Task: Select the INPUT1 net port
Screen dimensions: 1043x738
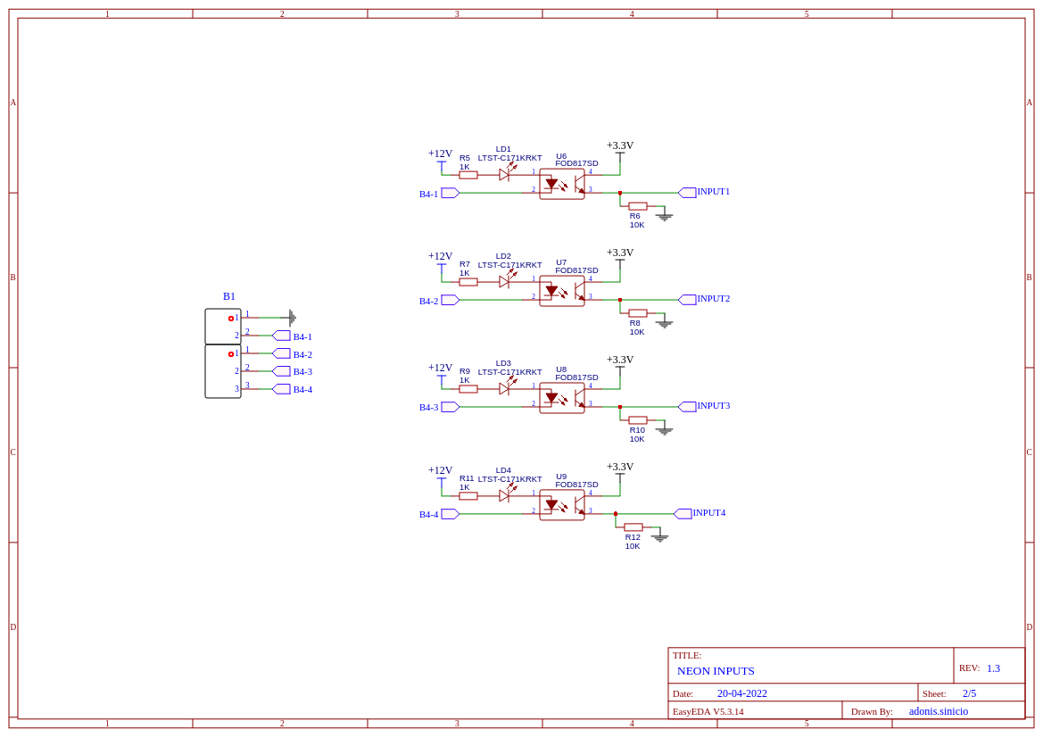Action: [704, 192]
